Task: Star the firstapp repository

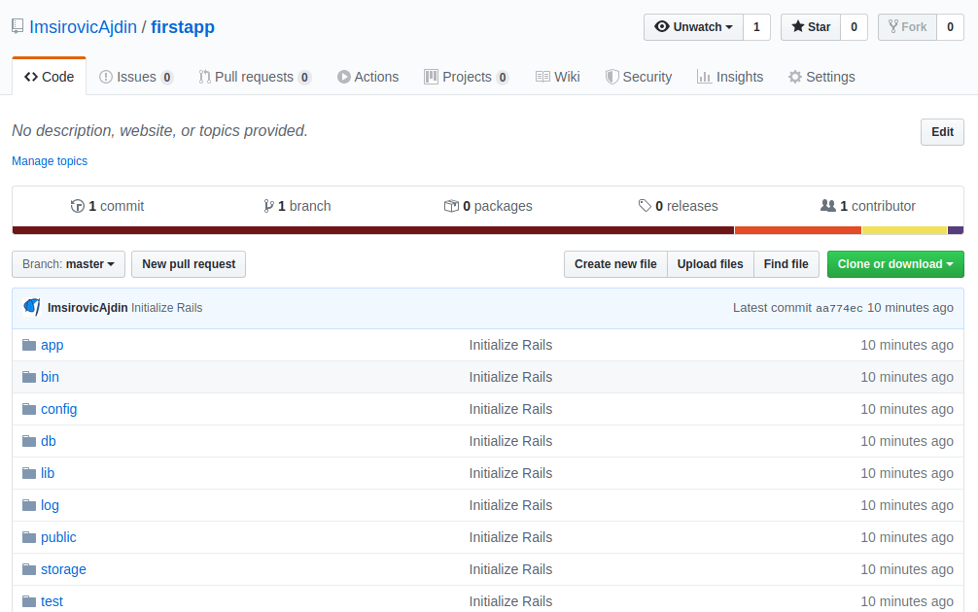Action: (x=811, y=27)
